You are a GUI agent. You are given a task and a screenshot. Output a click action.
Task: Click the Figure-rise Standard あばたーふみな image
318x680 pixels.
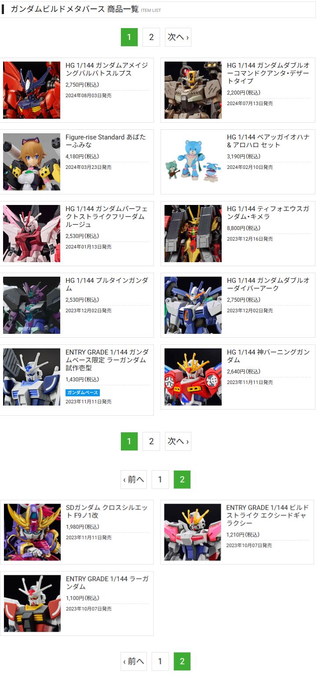pos(32,162)
